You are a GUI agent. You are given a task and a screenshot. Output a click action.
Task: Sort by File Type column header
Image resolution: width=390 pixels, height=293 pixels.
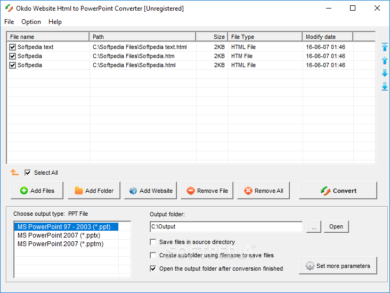tap(265, 37)
